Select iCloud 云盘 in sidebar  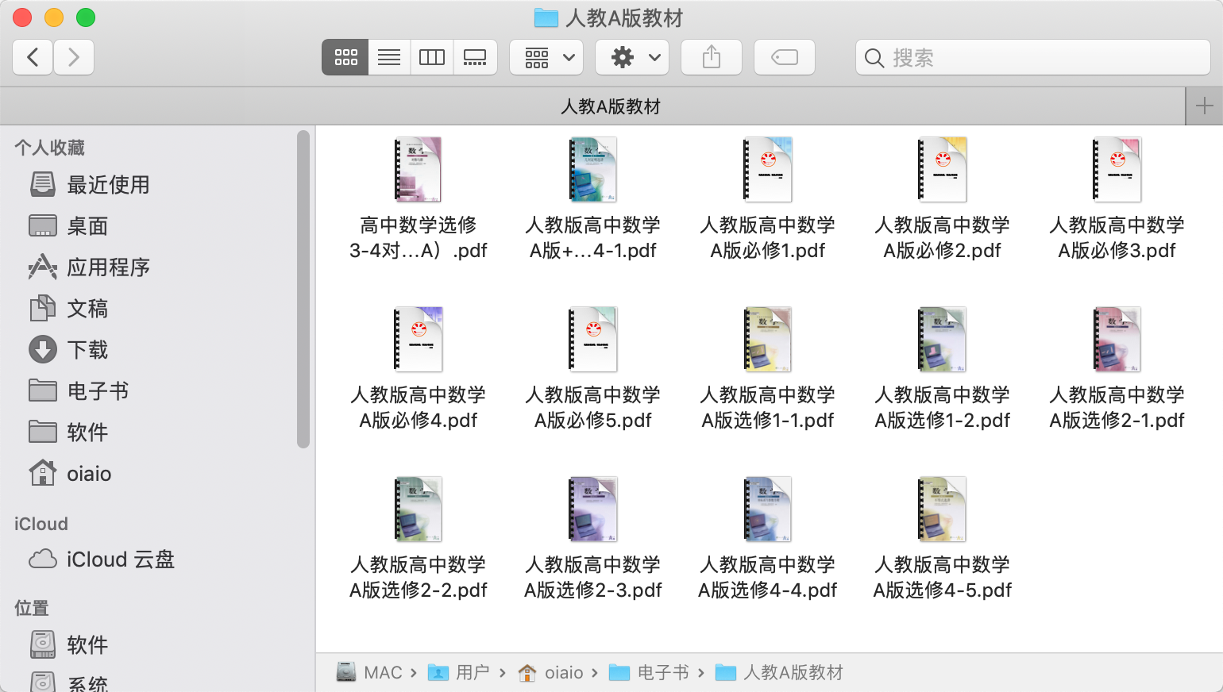tap(120, 559)
